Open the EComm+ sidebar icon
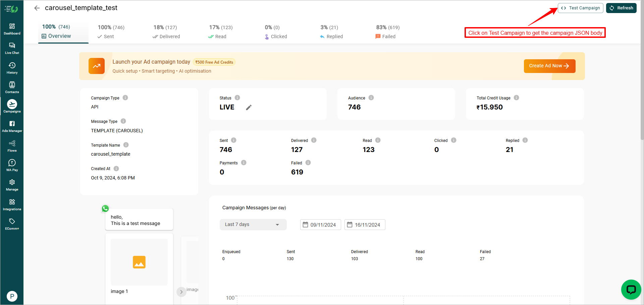This screenshot has width=644, height=305. 12,224
